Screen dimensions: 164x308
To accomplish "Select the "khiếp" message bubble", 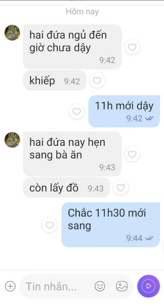I will pos(55,81).
